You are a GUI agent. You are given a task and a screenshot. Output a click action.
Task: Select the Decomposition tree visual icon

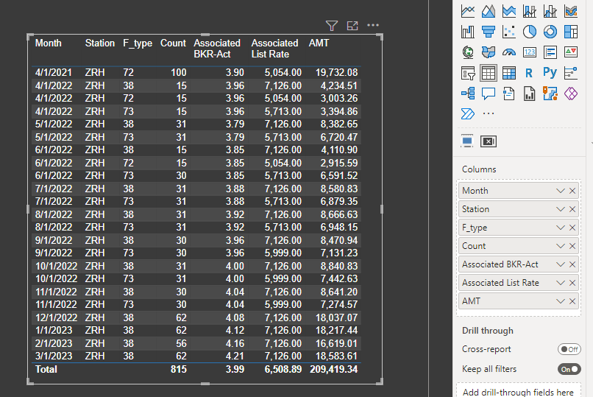coord(467,94)
